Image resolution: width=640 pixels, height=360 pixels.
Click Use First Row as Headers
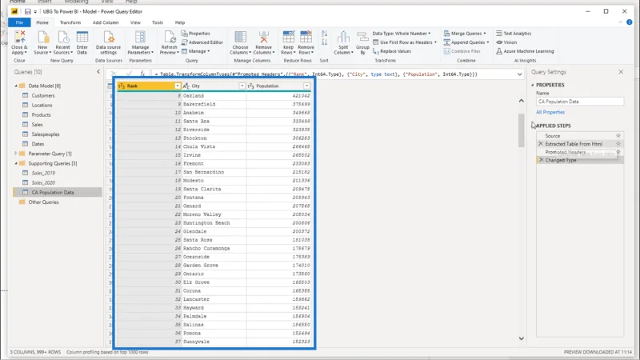click(405, 42)
